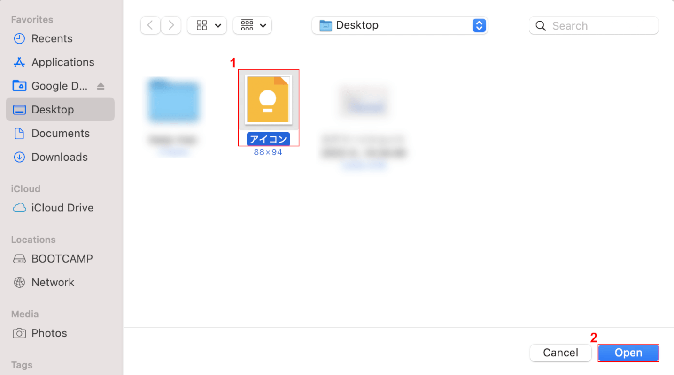The image size is (674, 375).
Task: Click the Recents clock icon
Action: [19, 38]
